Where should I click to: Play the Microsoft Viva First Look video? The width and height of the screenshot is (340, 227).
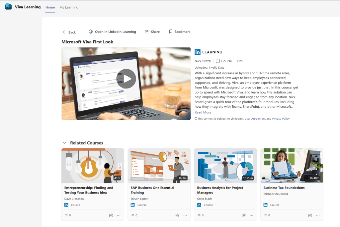click(126, 79)
